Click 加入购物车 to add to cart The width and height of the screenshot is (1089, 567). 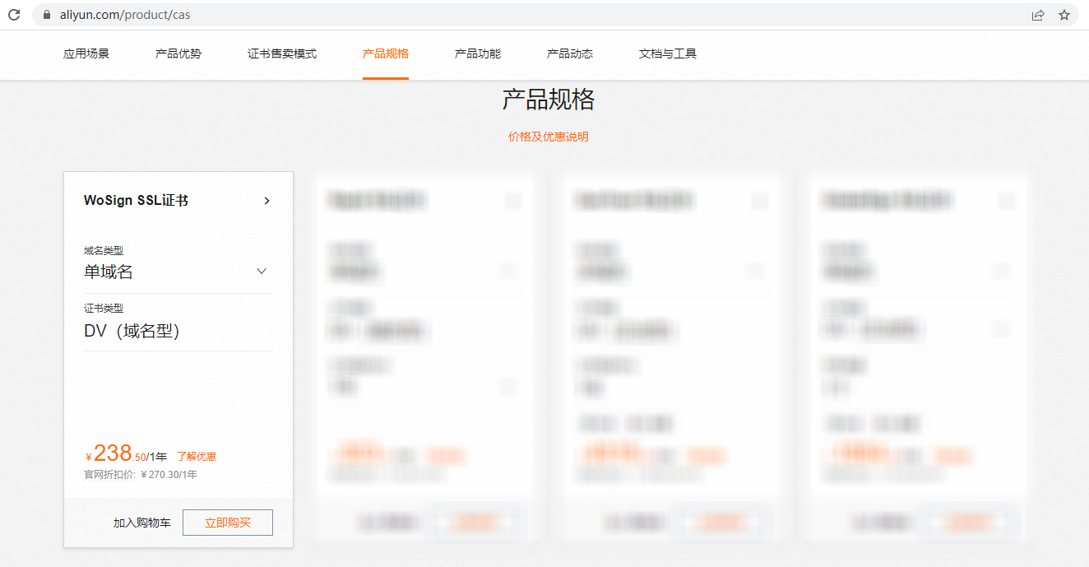142,523
